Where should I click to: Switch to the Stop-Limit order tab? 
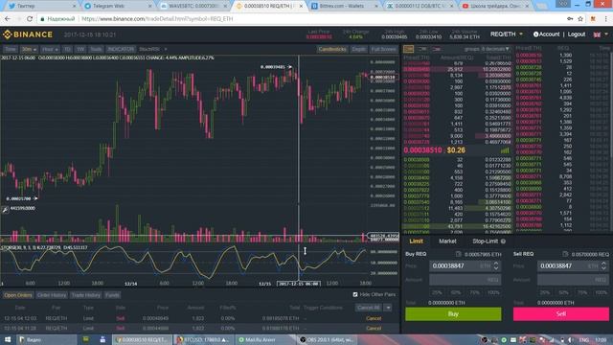tap(486, 241)
